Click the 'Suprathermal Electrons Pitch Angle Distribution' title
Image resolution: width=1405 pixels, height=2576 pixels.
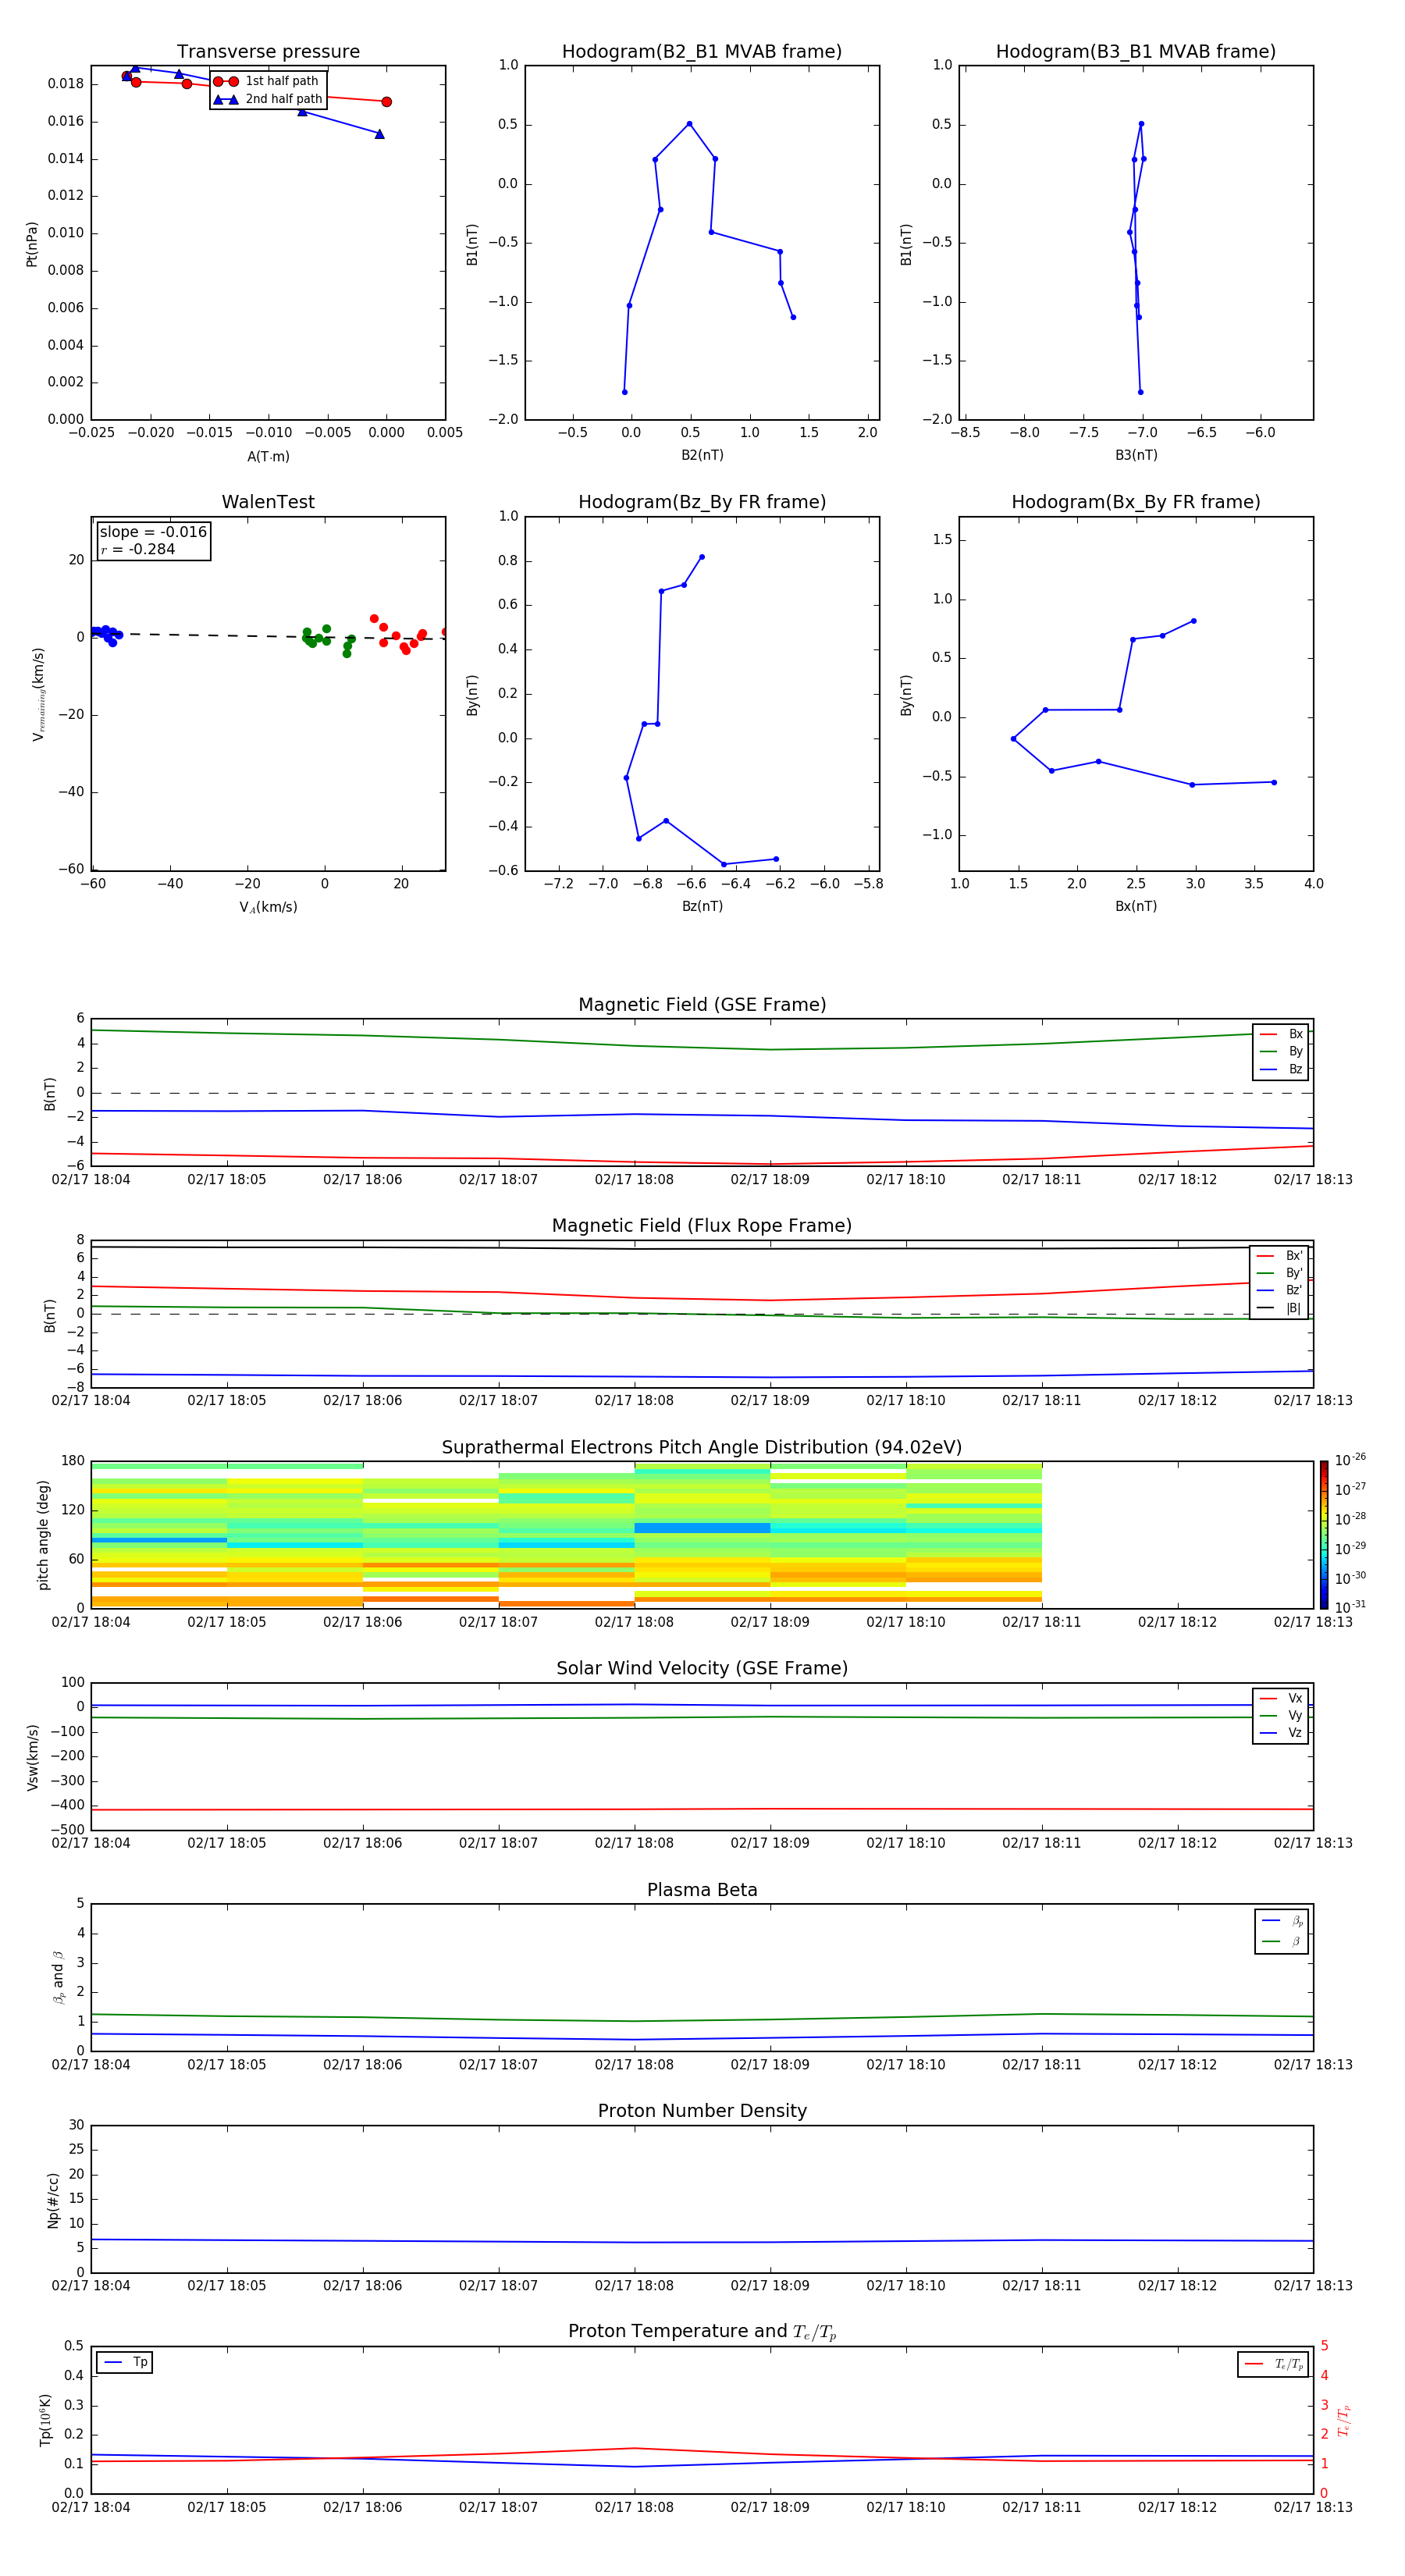pos(701,1447)
